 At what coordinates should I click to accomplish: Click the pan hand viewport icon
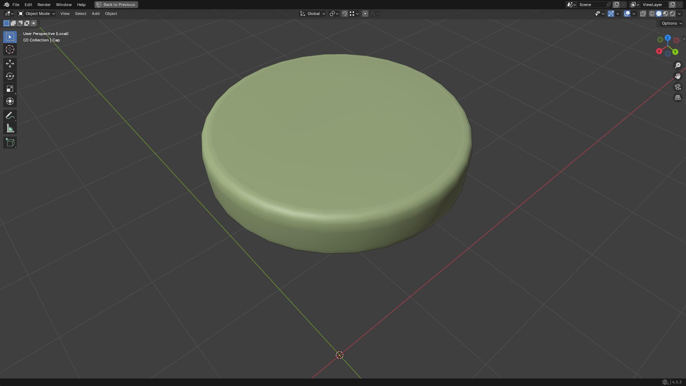pyautogui.click(x=677, y=76)
